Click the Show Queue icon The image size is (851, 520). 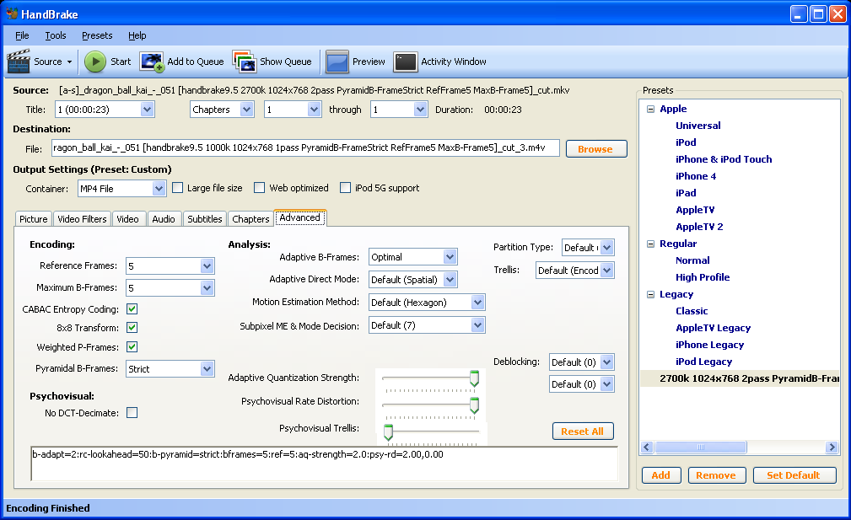pyautogui.click(x=245, y=62)
